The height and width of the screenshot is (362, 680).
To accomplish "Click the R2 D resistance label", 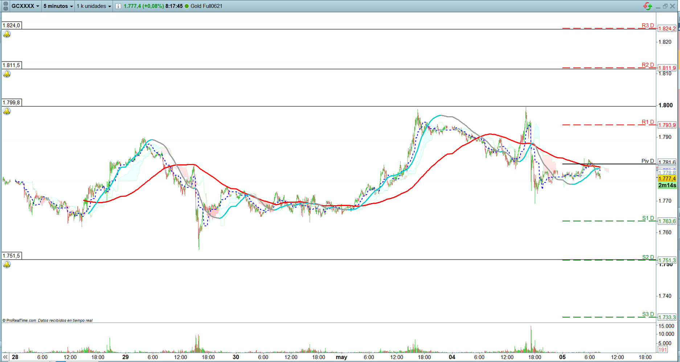I will (648, 65).
